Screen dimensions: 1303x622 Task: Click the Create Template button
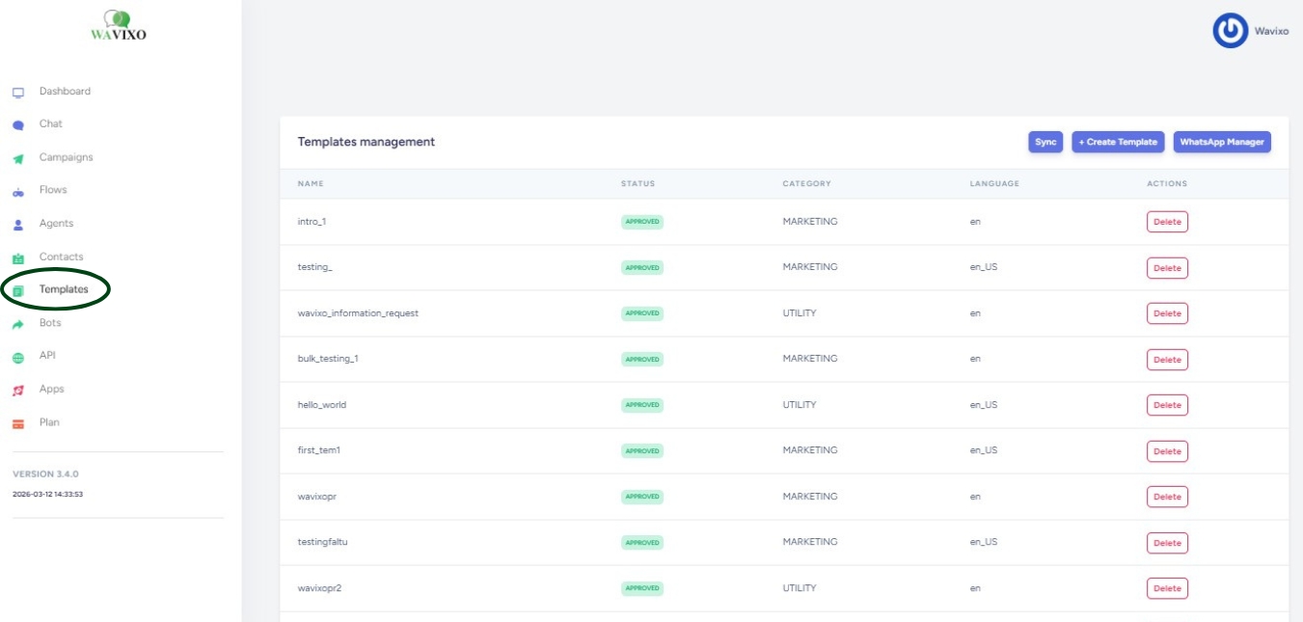click(x=1118, y=142)
